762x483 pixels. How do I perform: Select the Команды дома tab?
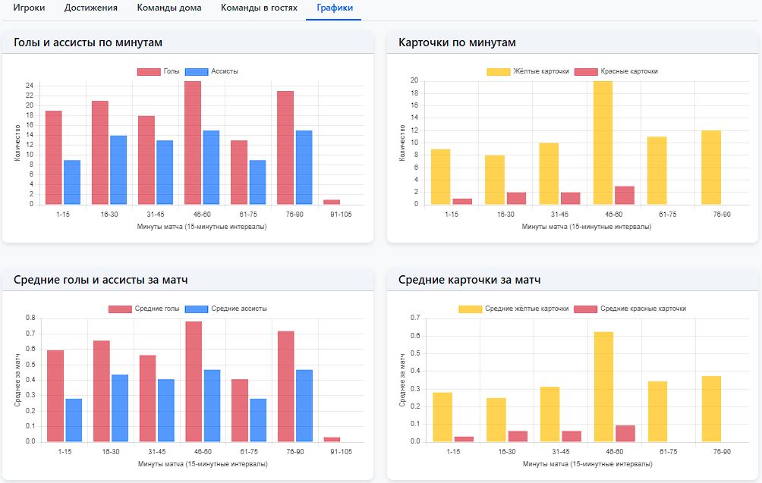pyautogui.click(x=169, y=8)
